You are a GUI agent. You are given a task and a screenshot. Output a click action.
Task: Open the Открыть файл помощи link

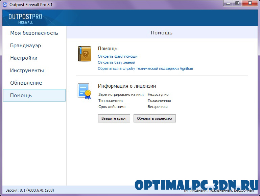118,57
